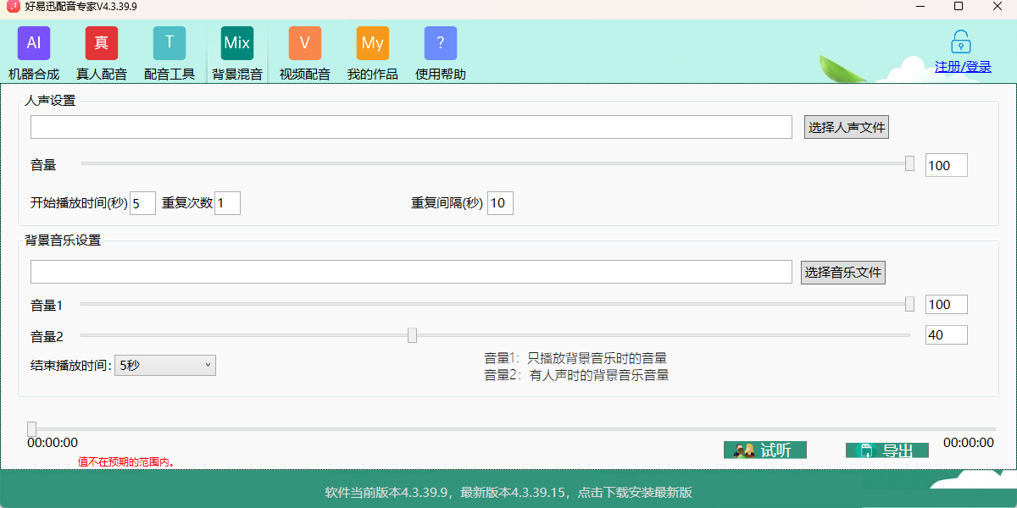Open 我的作品 panel
The width and height of the screenshot is (1017, 508).
pos(372,42)
